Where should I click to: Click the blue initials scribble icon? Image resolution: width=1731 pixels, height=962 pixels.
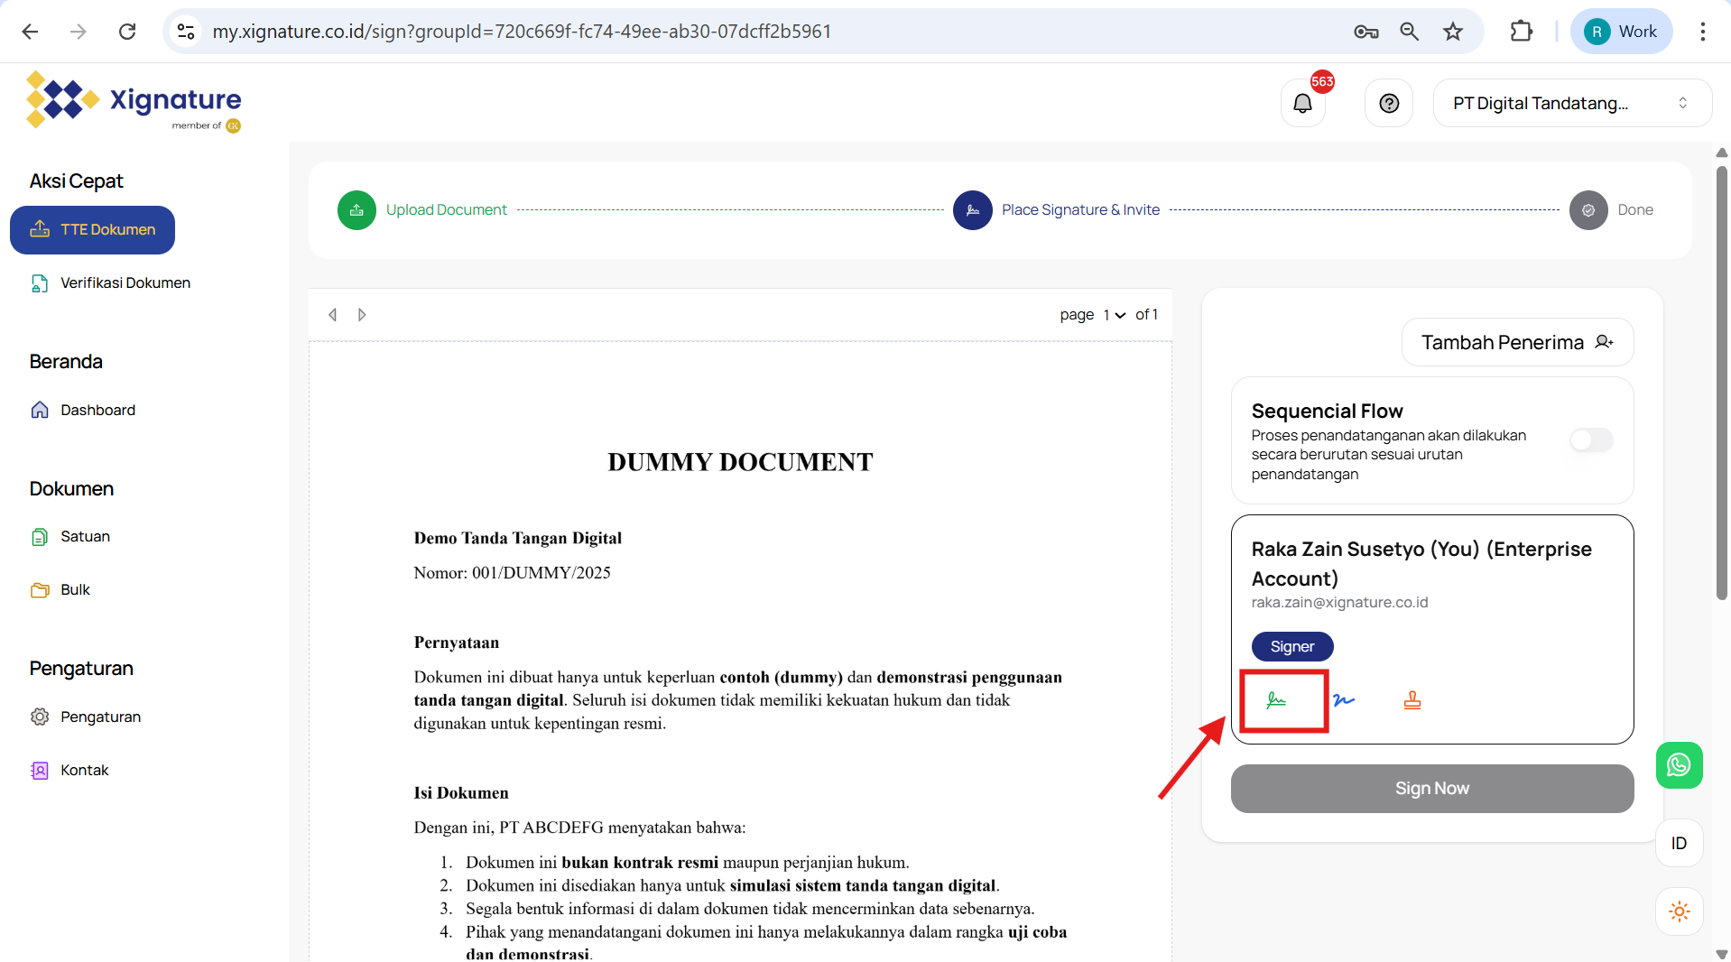[x=1344, y=700]
